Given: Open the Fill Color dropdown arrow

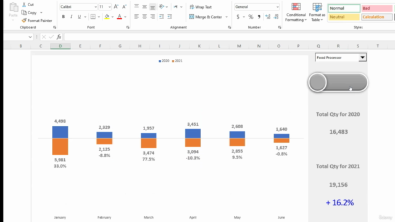Looking at the screenshot, I should 112,17.
